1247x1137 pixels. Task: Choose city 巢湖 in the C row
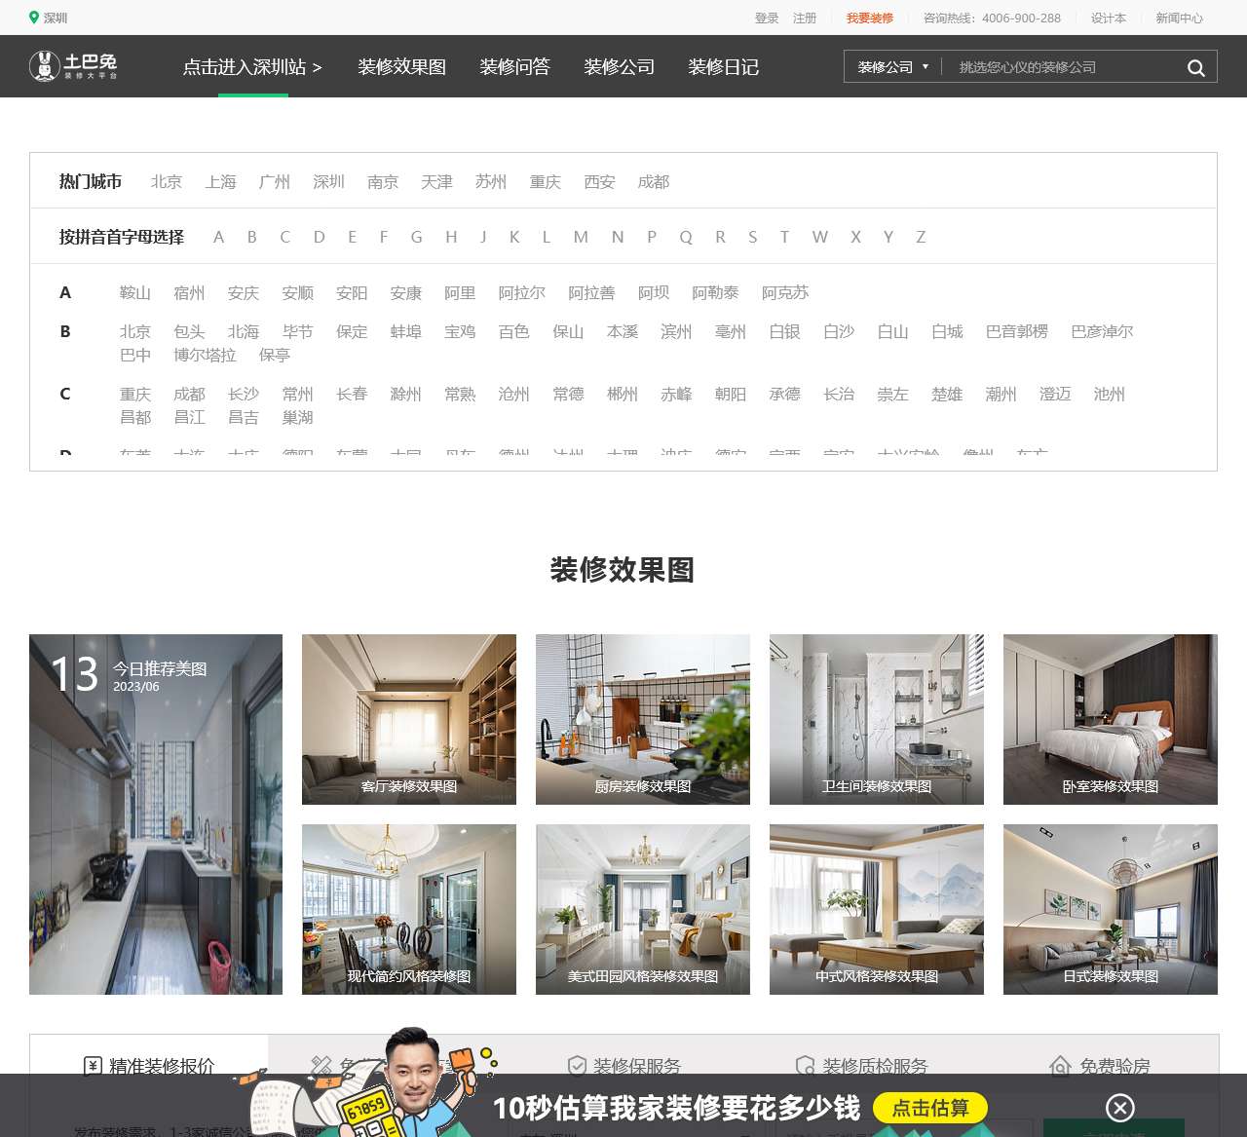[x=298, y=417]
